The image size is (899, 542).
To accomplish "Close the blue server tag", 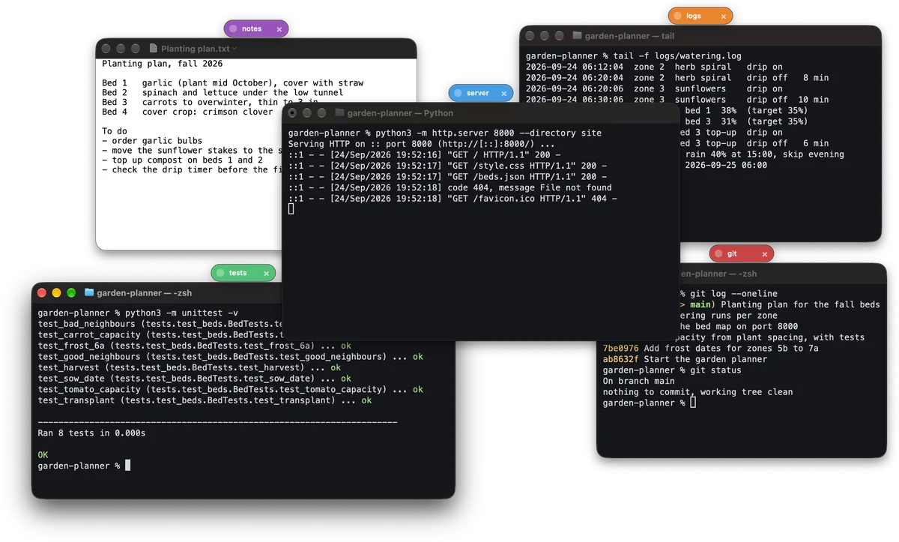I will tap(503, 94).
